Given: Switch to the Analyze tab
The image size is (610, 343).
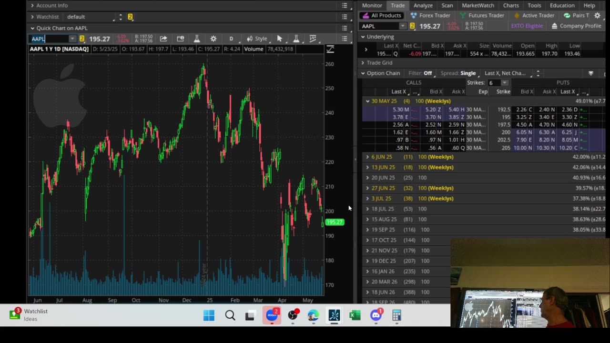Looking at the screenshot, I should [x=423, y=5].
